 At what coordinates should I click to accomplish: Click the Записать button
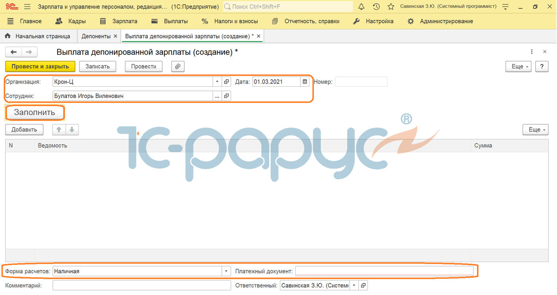point(97,66)
